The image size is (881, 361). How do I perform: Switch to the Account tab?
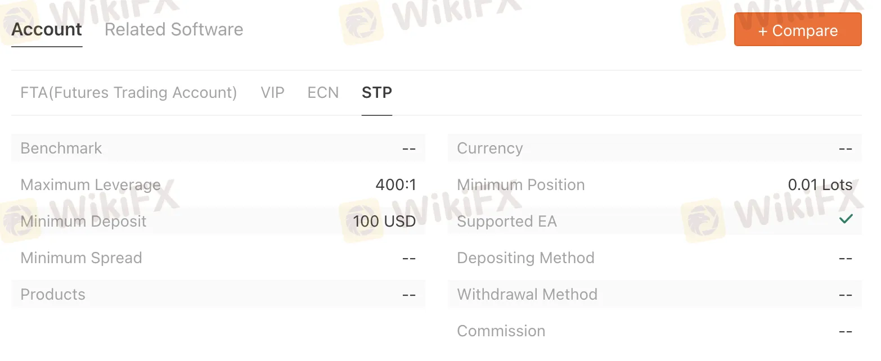pyautogui.click(x=47, y=30)
